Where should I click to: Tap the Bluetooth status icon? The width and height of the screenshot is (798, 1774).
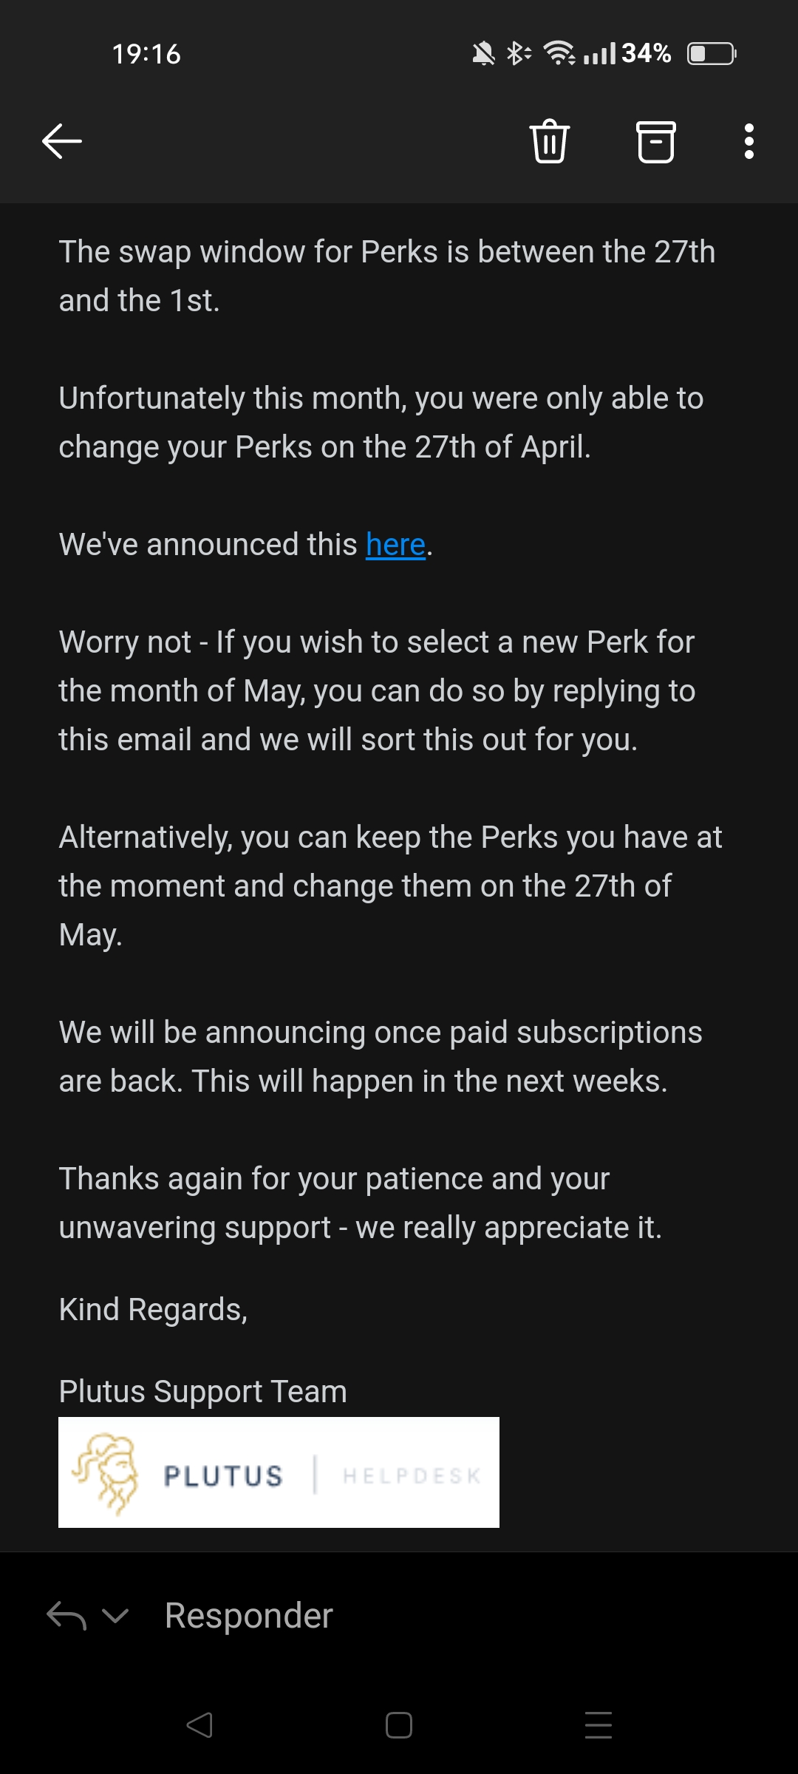pos(518,53)
